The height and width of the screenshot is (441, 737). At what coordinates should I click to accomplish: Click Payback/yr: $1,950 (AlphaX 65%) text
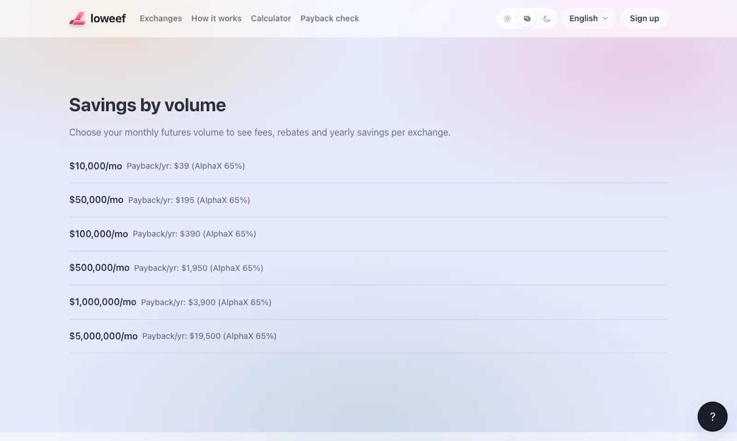(199, 268)
